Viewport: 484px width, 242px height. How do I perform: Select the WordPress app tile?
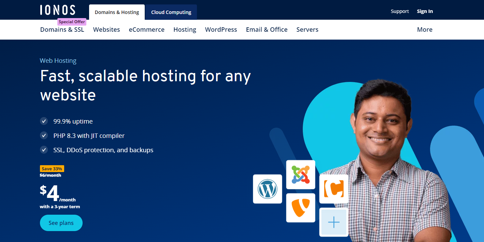[x=268, y=189]
